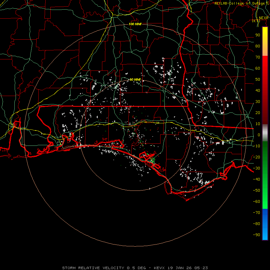Pick the gray zero-velocity segment of color bar
The width and height of the screenshot is (270, 270).
click(265, 133)
